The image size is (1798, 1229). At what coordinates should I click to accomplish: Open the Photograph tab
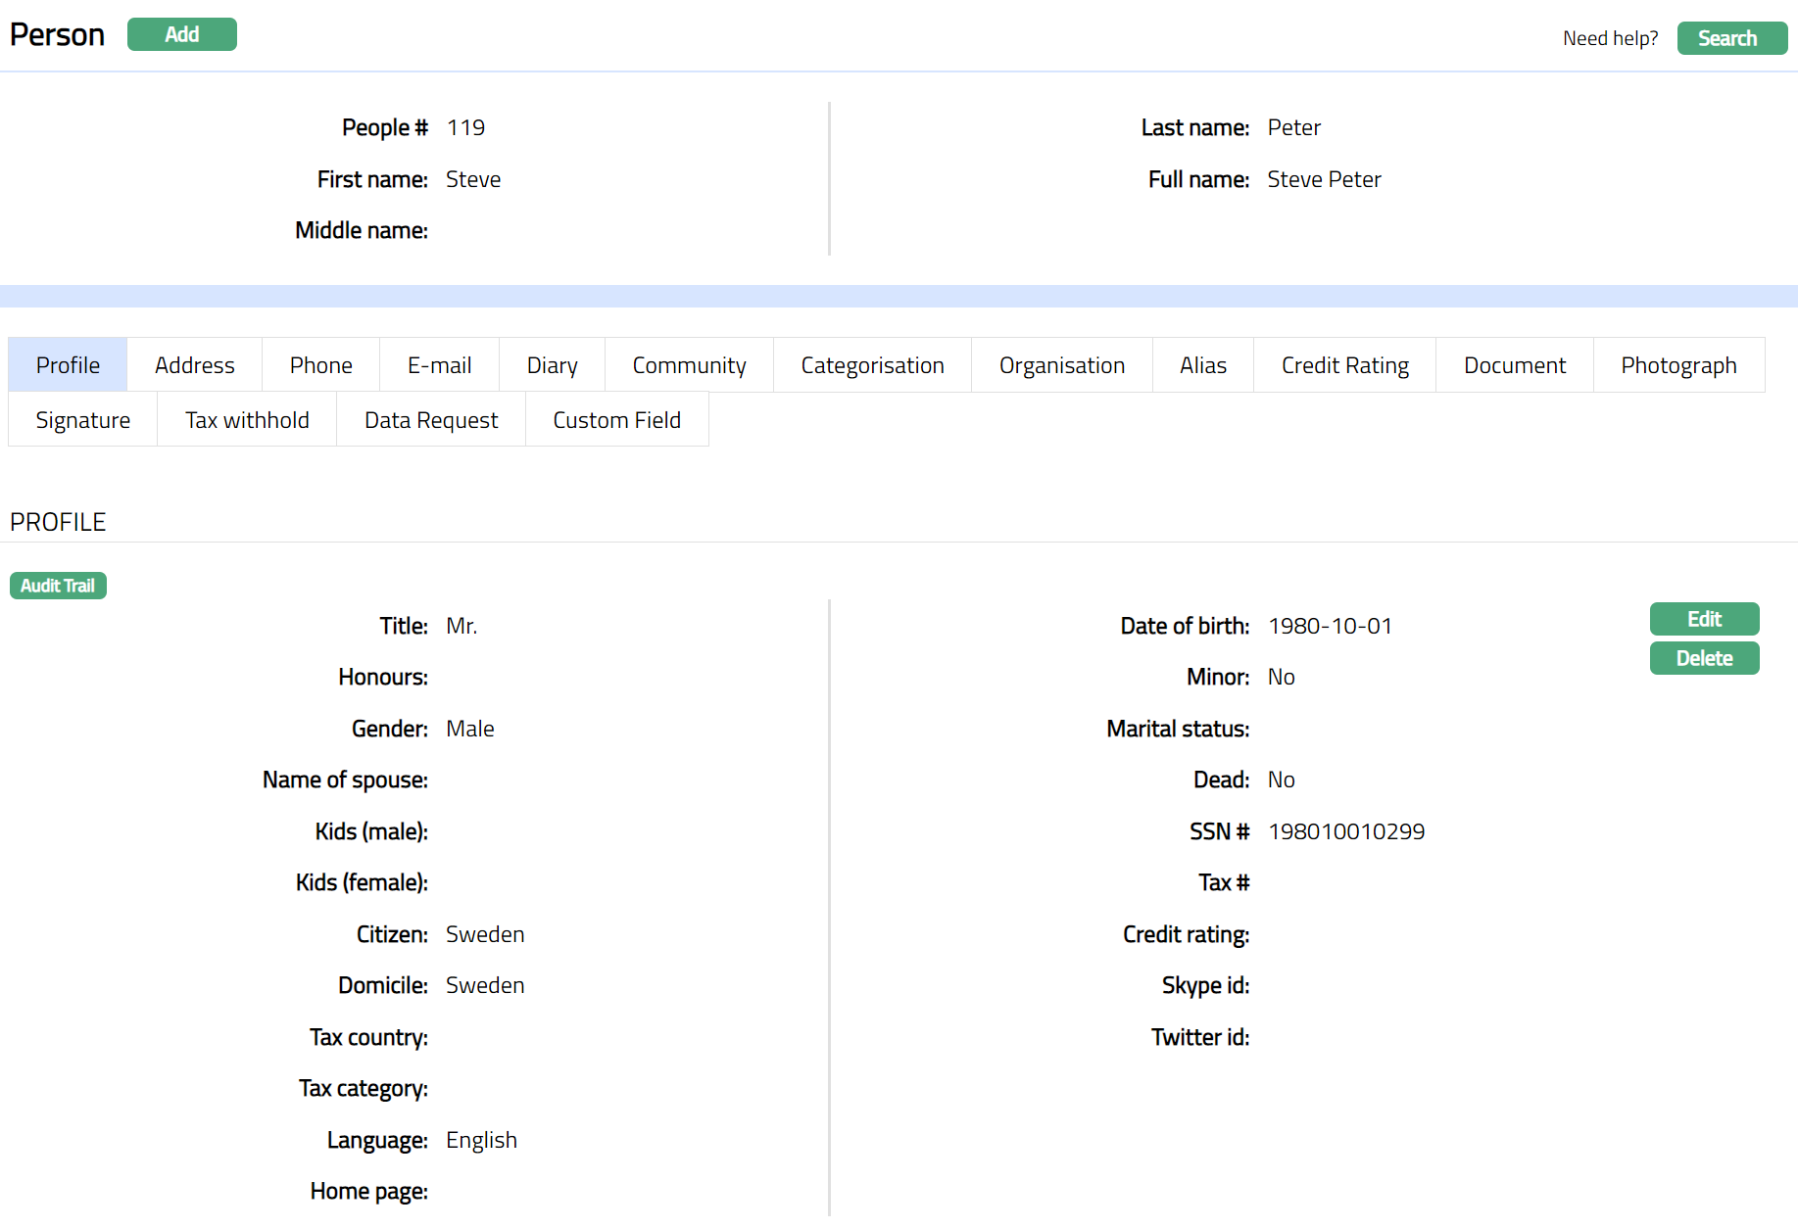(x=1677, y=365)
